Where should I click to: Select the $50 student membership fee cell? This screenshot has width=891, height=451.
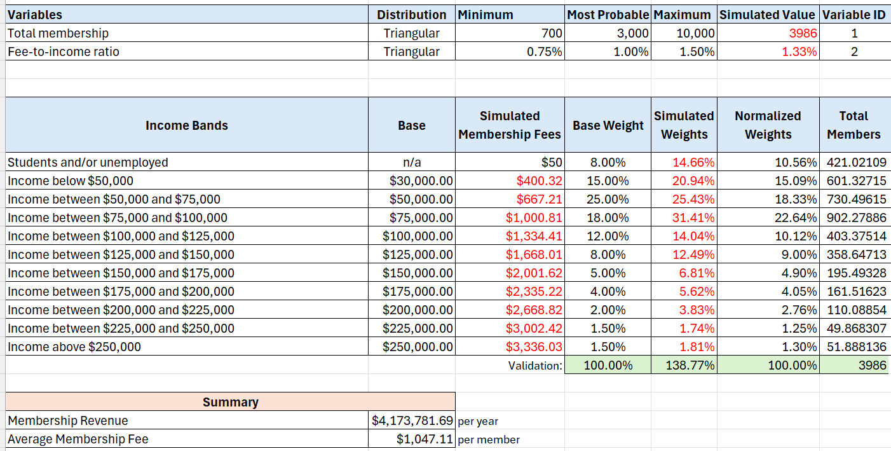point(510,162)
